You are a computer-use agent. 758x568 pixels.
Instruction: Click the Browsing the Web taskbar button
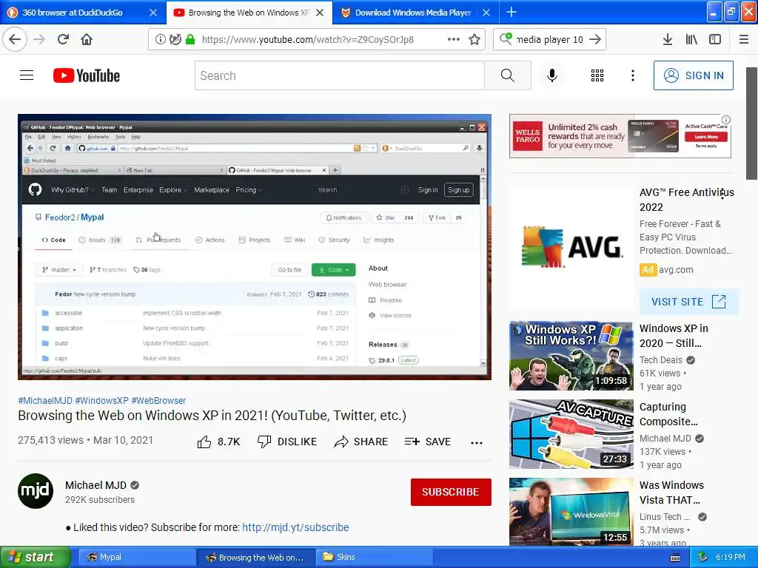pyautogui.click(x=255, y=557)
